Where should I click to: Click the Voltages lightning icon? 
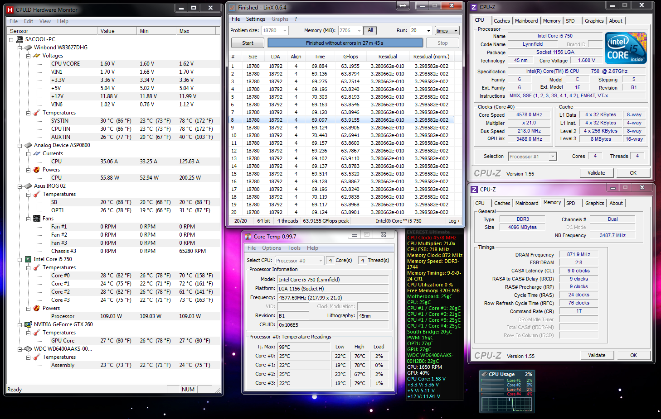point(37,56)
